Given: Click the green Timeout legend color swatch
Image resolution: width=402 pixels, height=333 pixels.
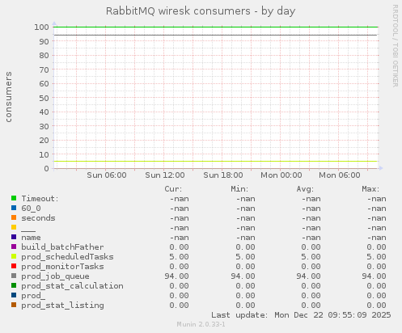Looking at the screenshot, I should click(x=14, y=198).
